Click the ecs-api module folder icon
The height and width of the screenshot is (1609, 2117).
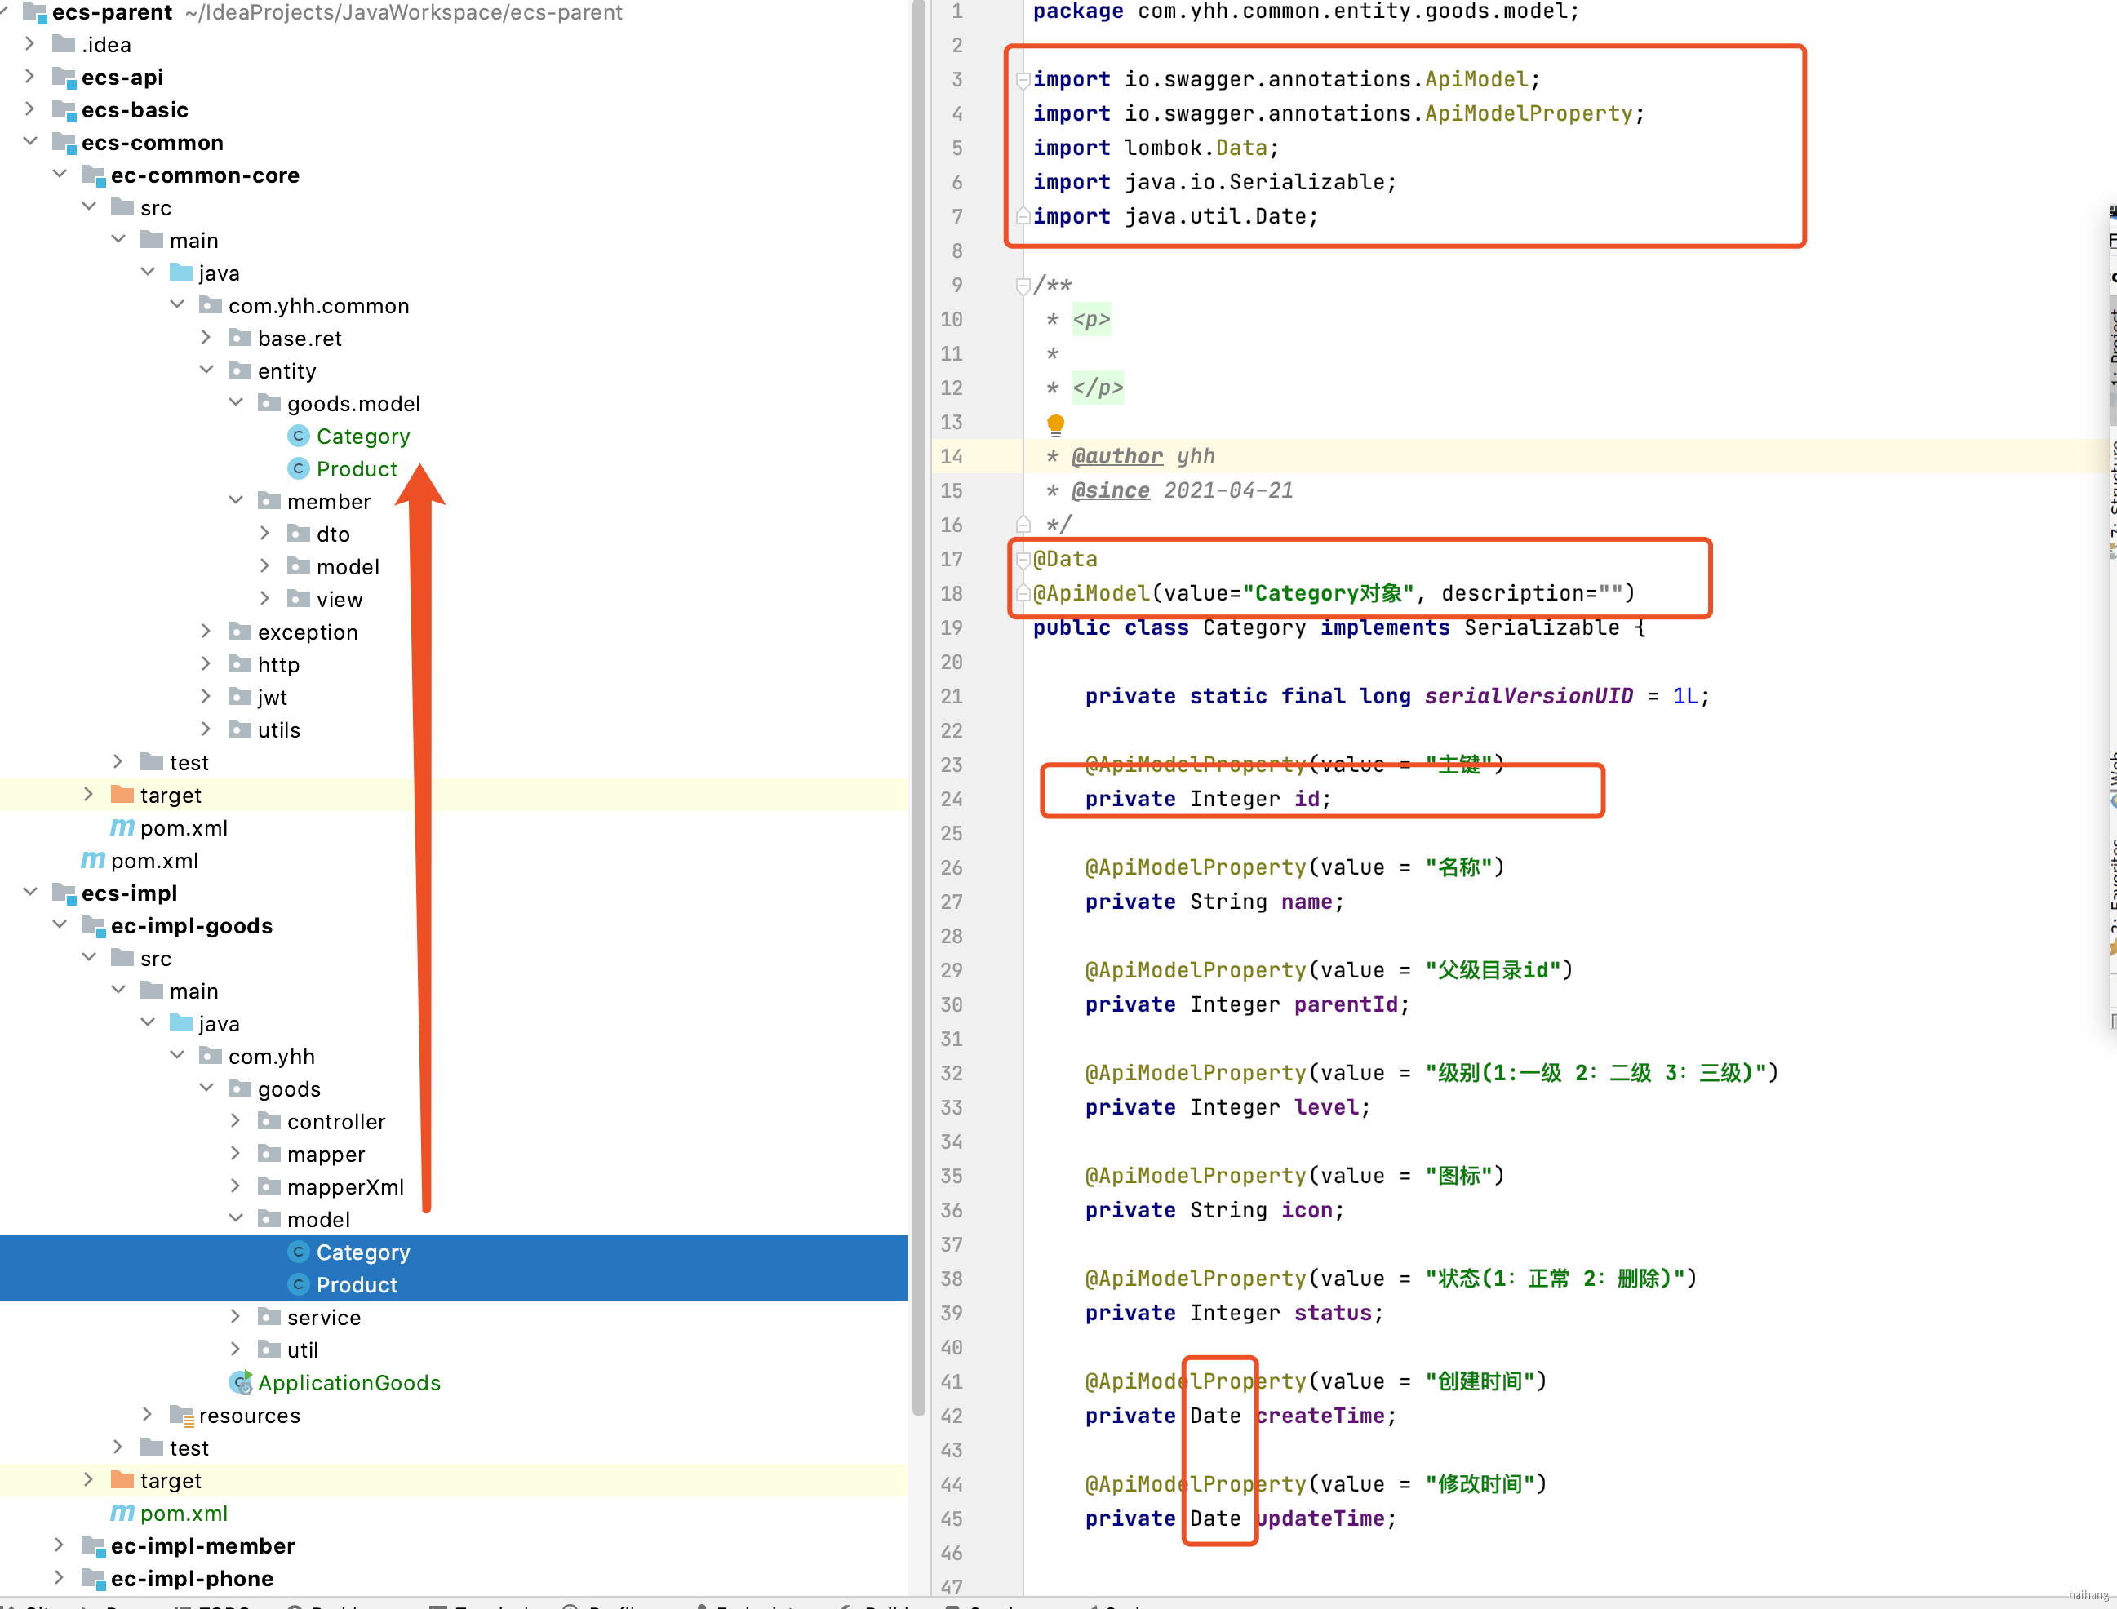click(64, 78)
